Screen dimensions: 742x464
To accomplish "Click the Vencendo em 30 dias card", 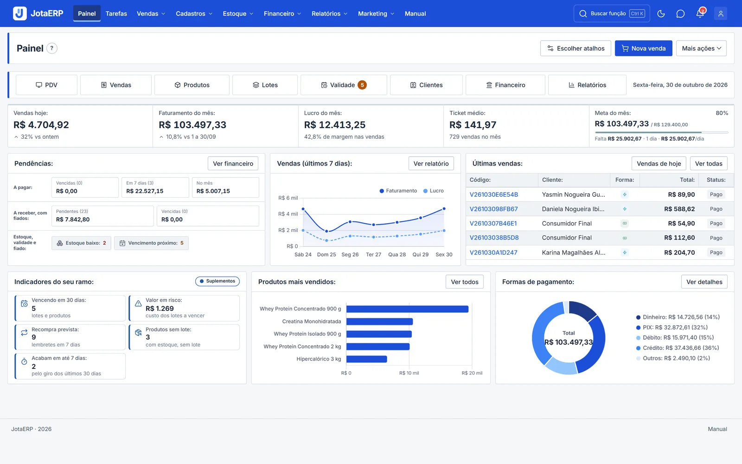I will [x=70, y=308].
